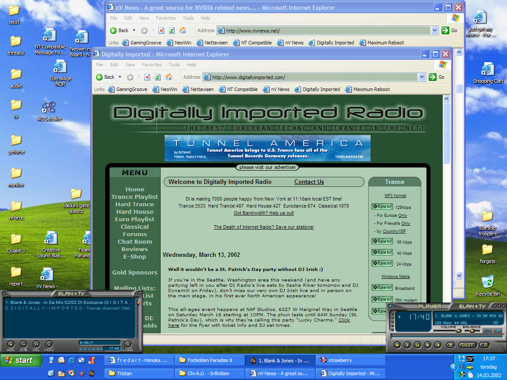
Task: Skip to next track in Winamp player
Action: click(x=438, y=345)
